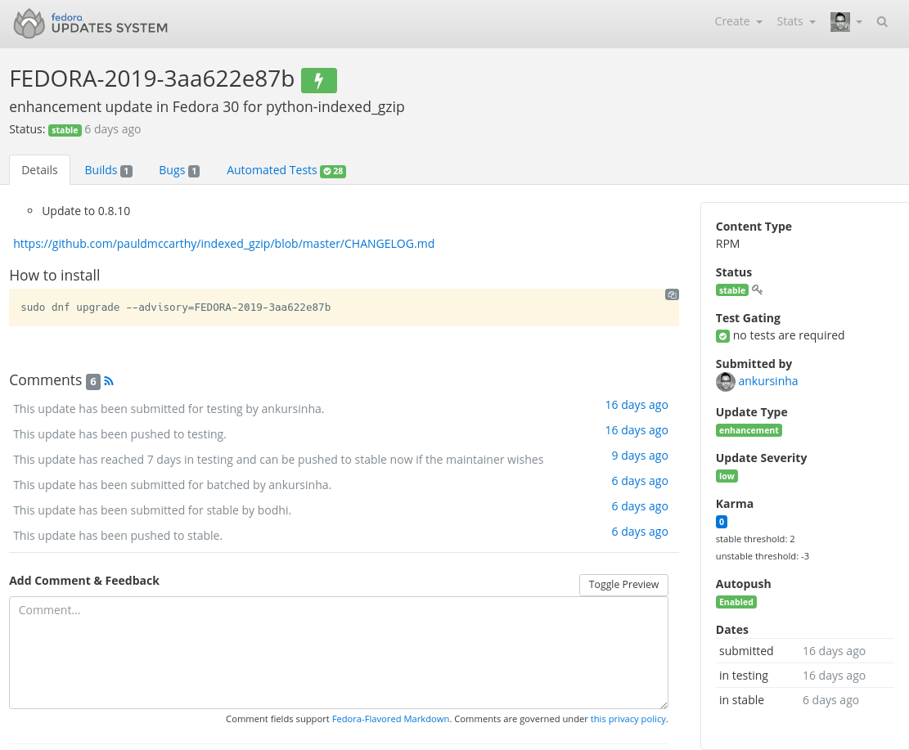Expand the Create dropdown menu
This screenshot has width=909, height=750.
click(738, 21)
